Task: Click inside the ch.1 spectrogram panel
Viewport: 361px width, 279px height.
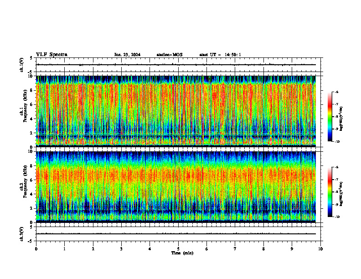Action: click(176, 111)
